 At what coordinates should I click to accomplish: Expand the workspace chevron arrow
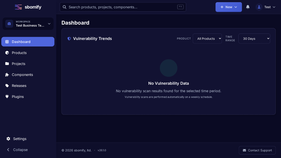click(49, 24)
